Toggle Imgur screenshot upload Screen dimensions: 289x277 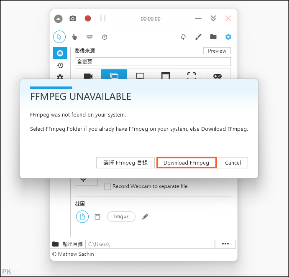(x=121, y=216)
